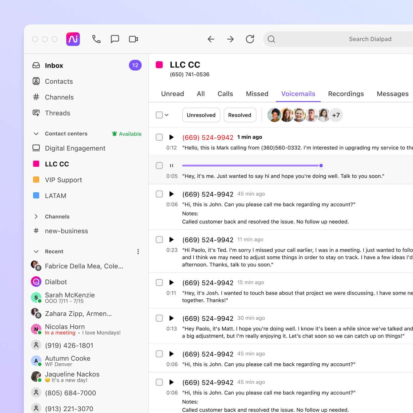The image size is (413, 413).
Task: Open the Digital Engagement contact center
Action: tap(75, 148)
